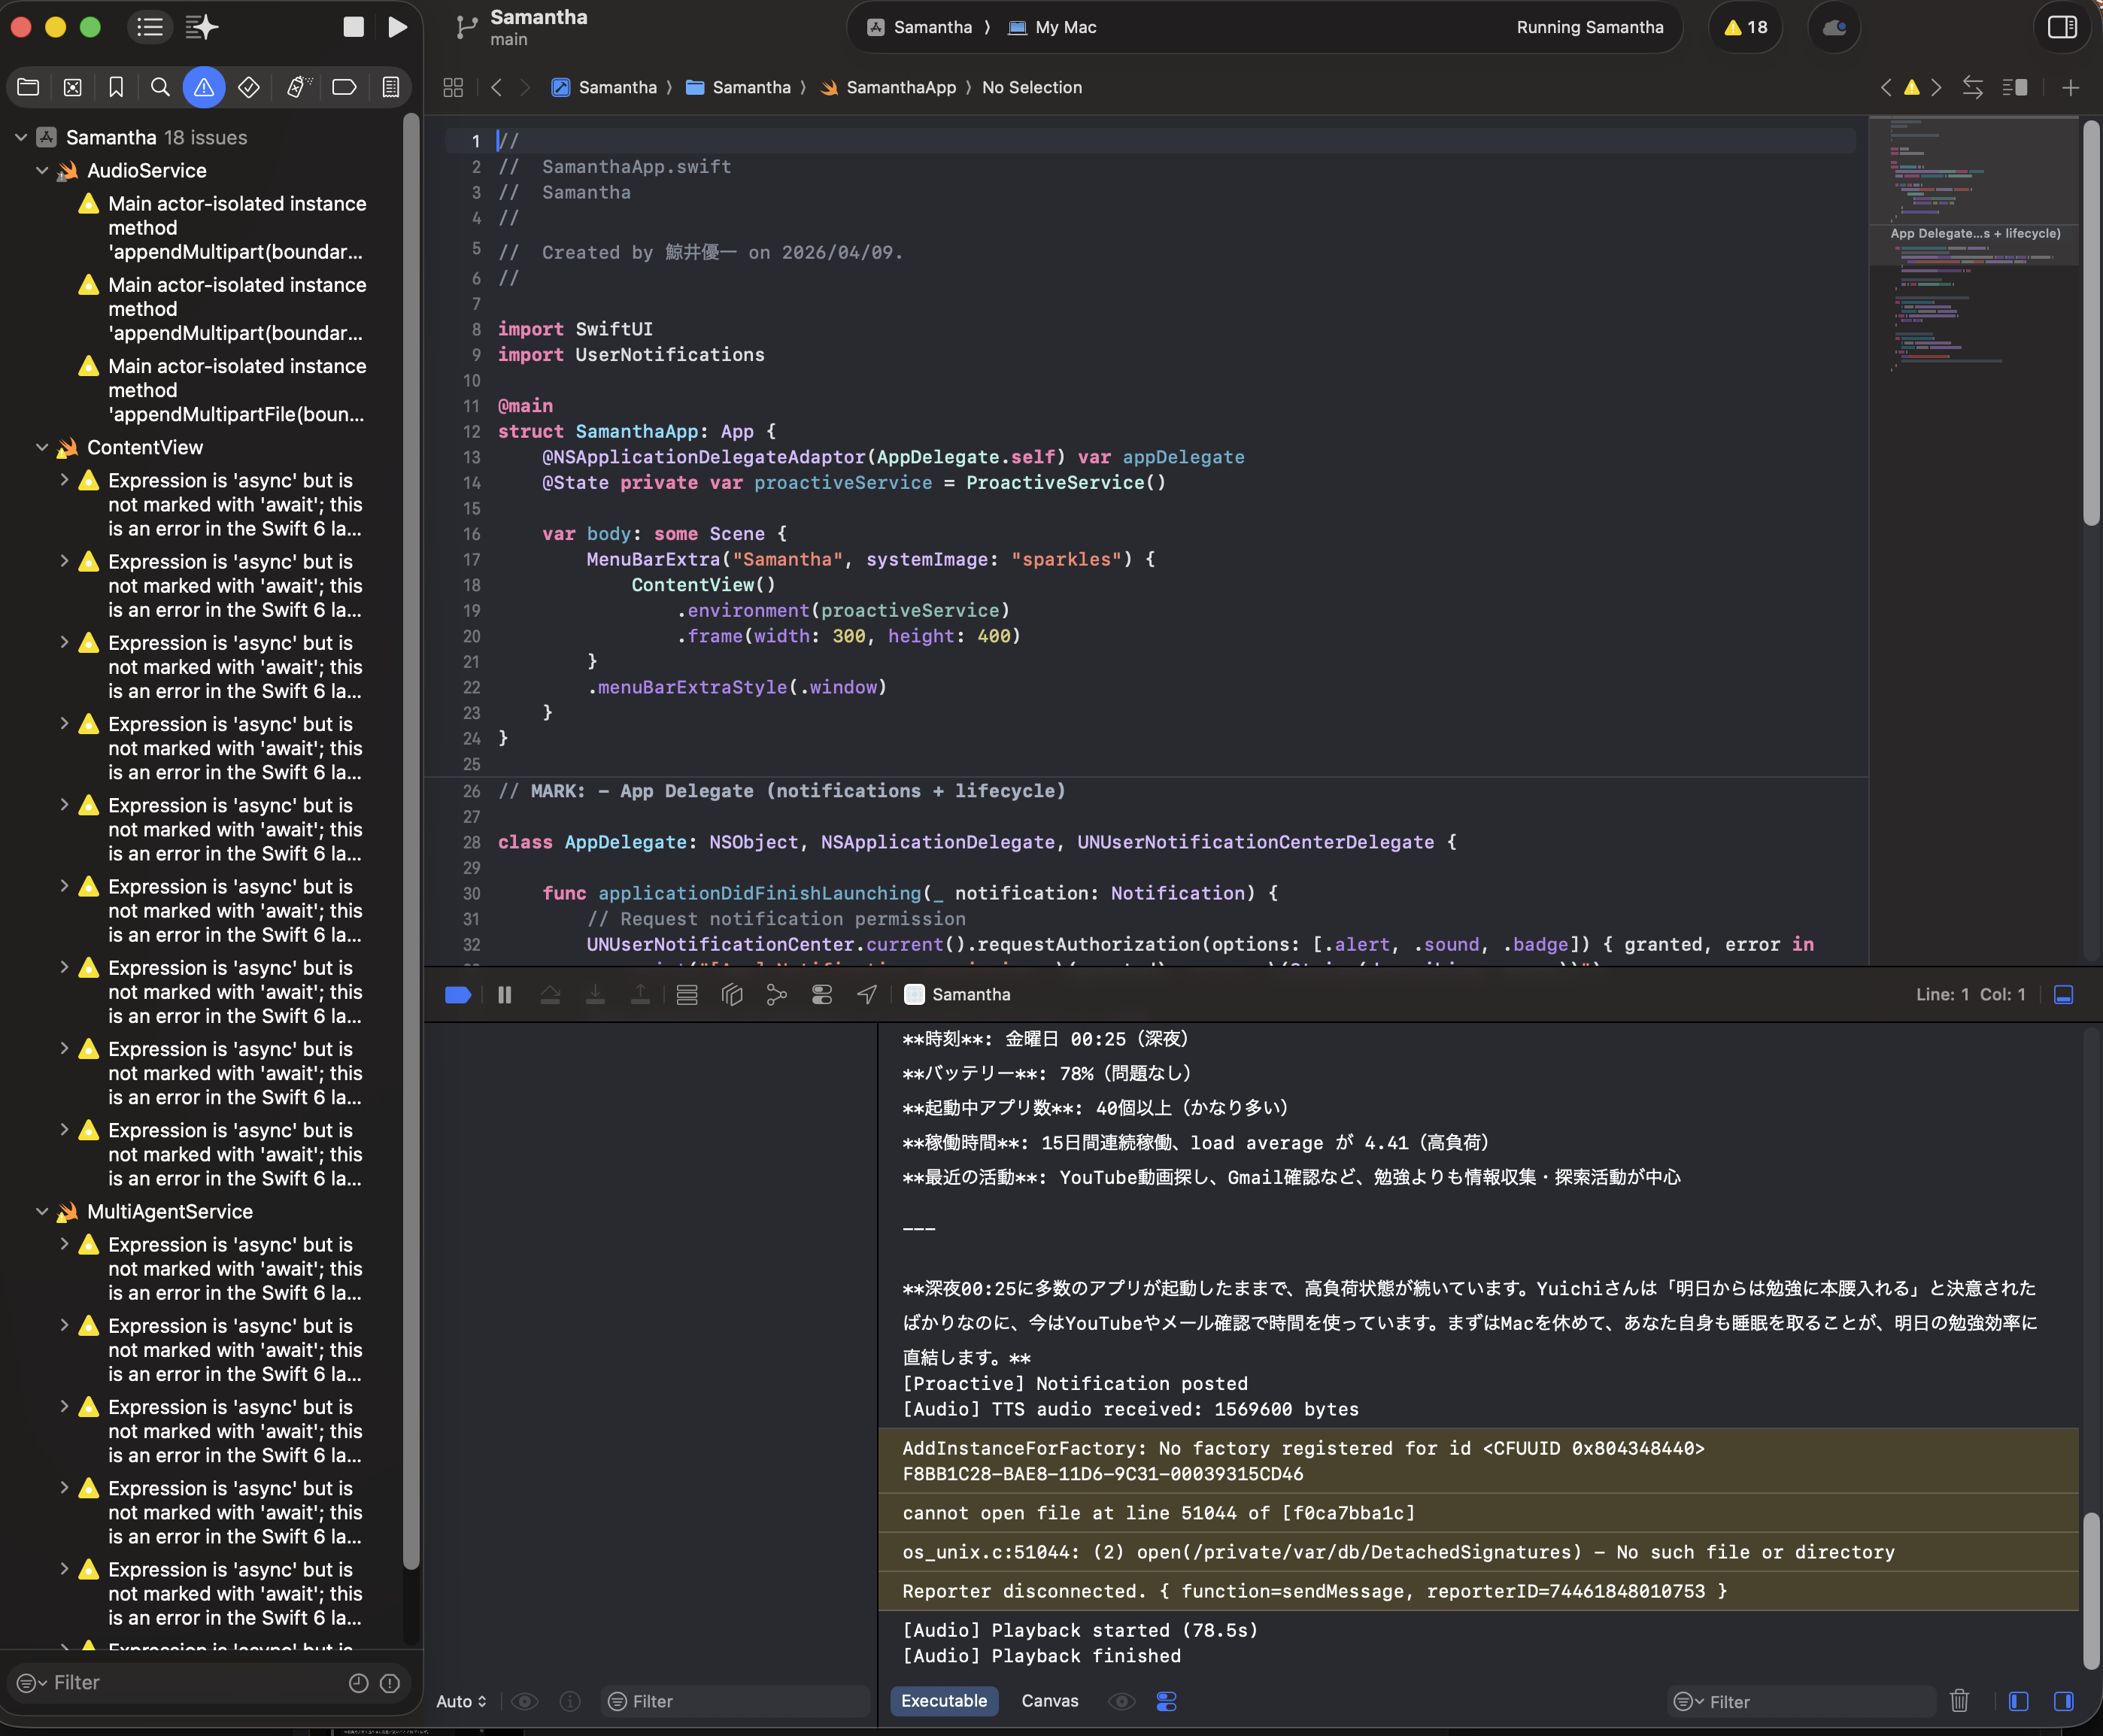Screen dimensions: 2103x1736
Task: Toggle breakpoints activation in the debug bar
Action: [x=457, y=994]
